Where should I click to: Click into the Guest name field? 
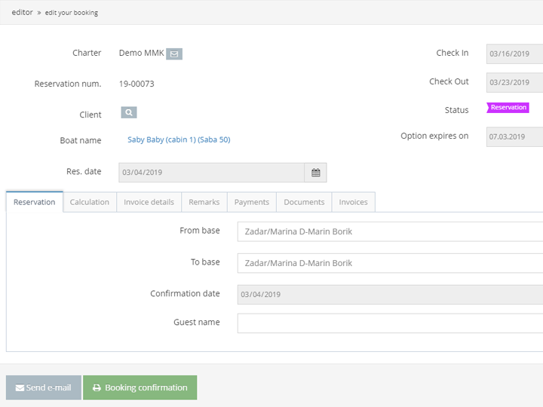point(389,323)
